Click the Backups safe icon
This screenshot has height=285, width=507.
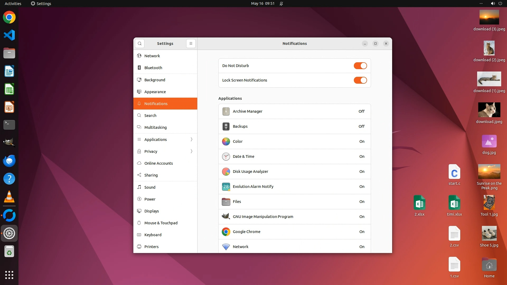[x=226, y=126]
